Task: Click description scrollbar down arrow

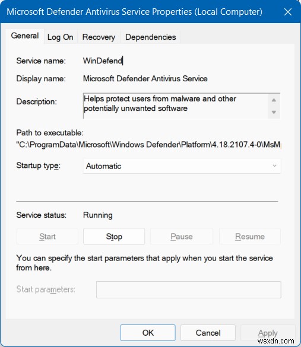Action: pos(274,112)
